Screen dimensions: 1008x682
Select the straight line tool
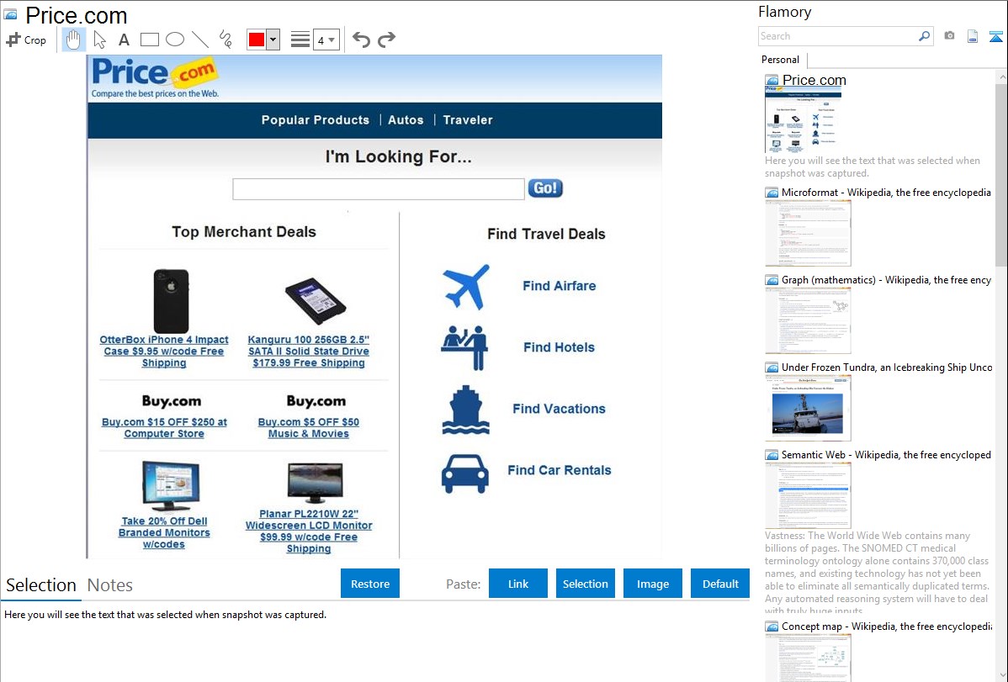199,40
